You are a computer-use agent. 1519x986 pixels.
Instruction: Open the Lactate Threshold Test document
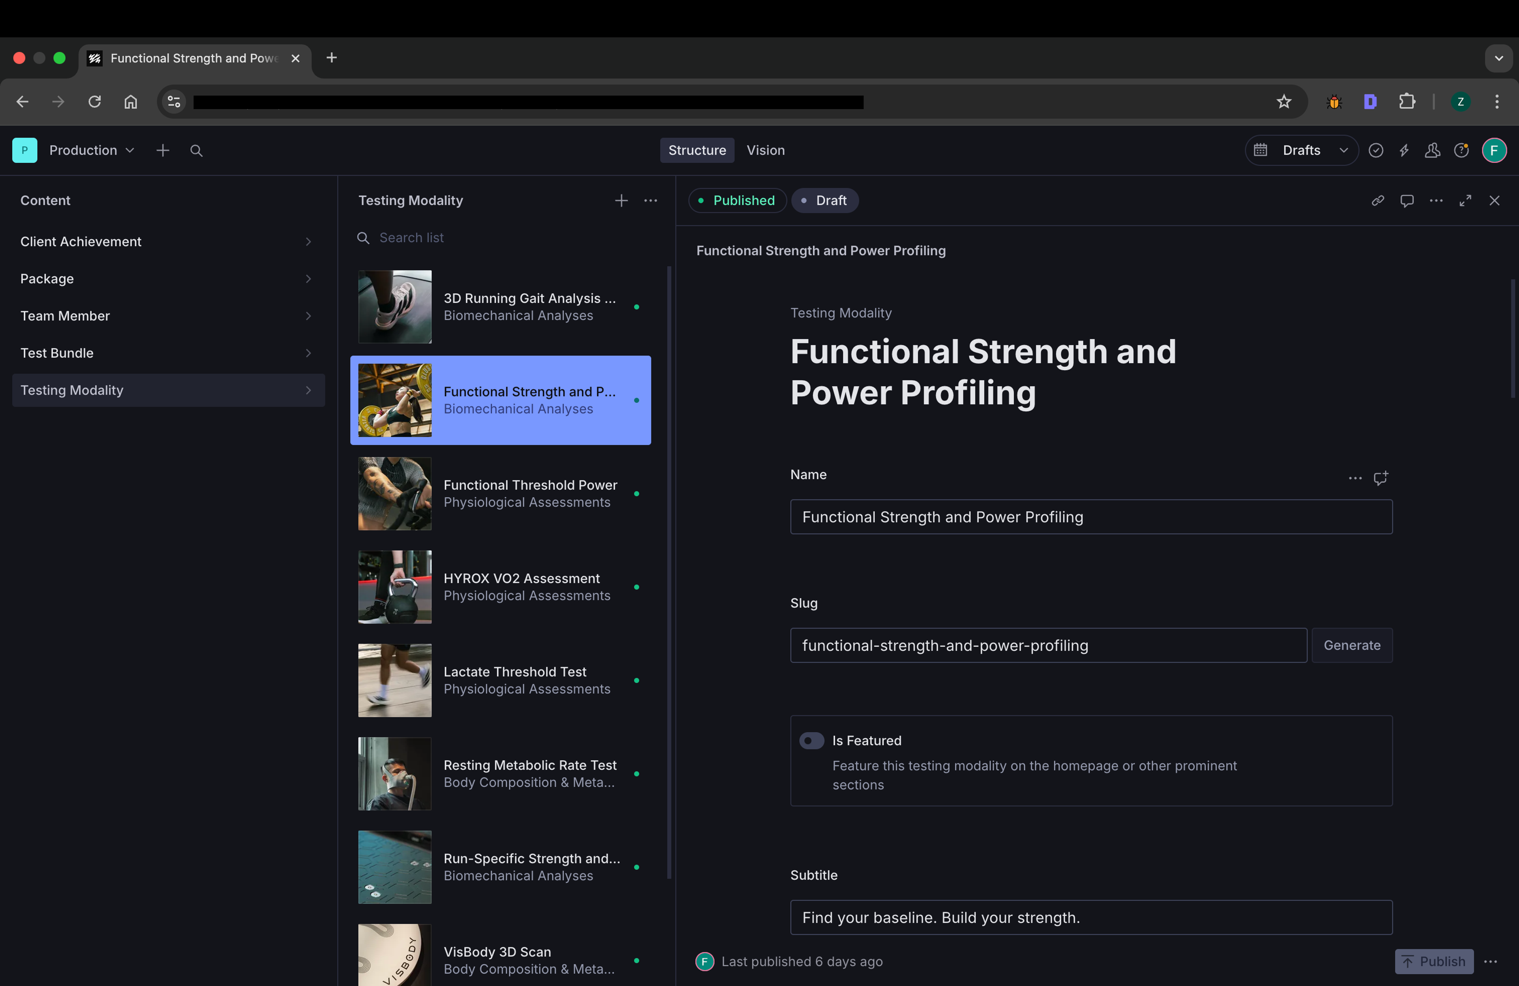coord(500,680)
